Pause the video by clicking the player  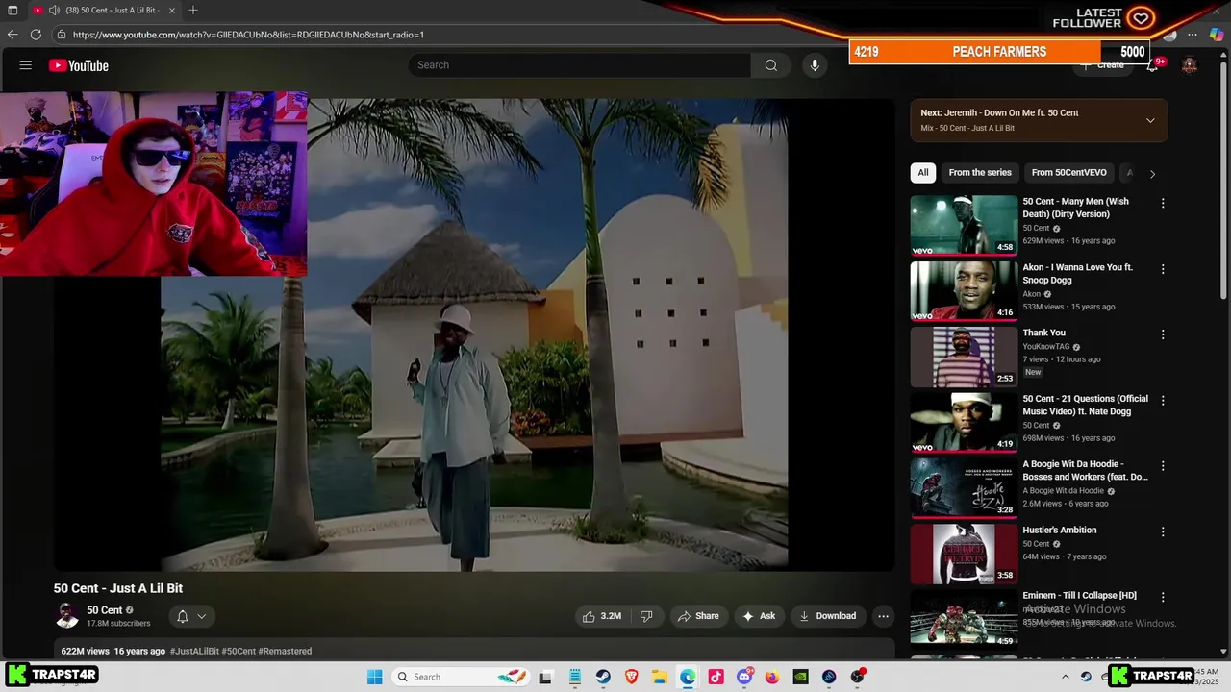point(474,334)
